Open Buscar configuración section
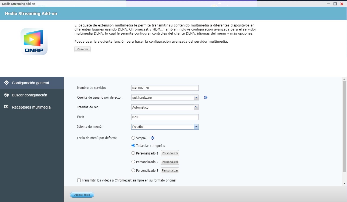The image size is (347, 202). tap(32, 95)
